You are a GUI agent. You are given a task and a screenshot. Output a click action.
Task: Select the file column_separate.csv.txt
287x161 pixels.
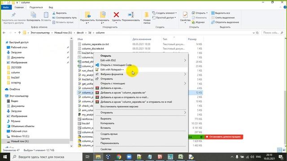(x=96, y=44)
